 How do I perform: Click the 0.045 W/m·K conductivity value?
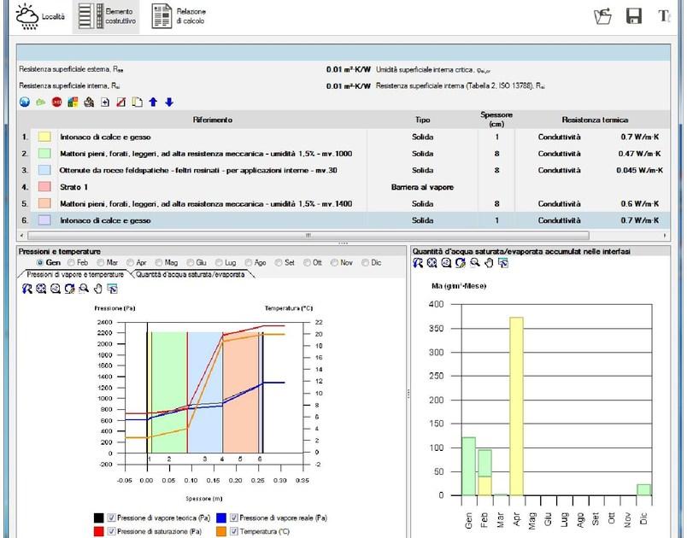click(x=639, y=170)
